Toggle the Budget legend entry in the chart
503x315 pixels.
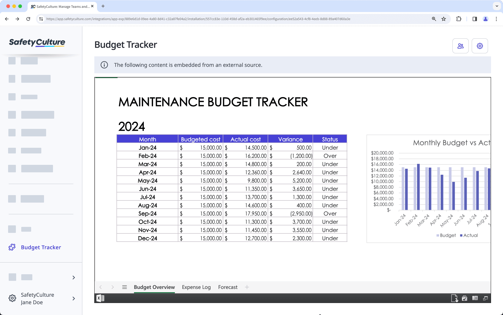click(x=446, y=236)
